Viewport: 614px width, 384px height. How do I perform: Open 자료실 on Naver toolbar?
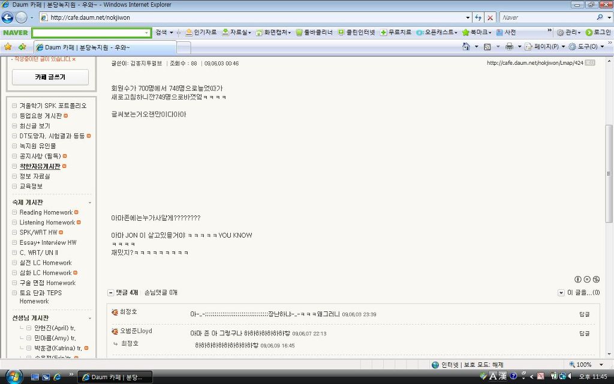236,32
